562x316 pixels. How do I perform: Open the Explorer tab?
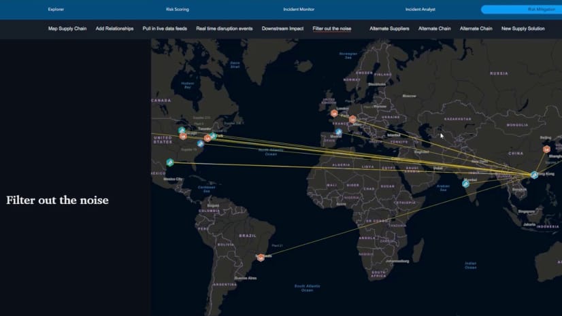coord(56,10)
